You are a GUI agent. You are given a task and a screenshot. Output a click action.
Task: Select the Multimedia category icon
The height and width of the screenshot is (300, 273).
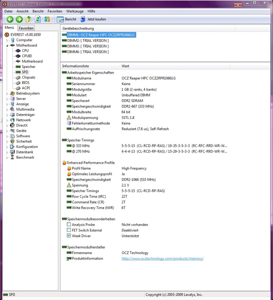[x=12, y=109]
